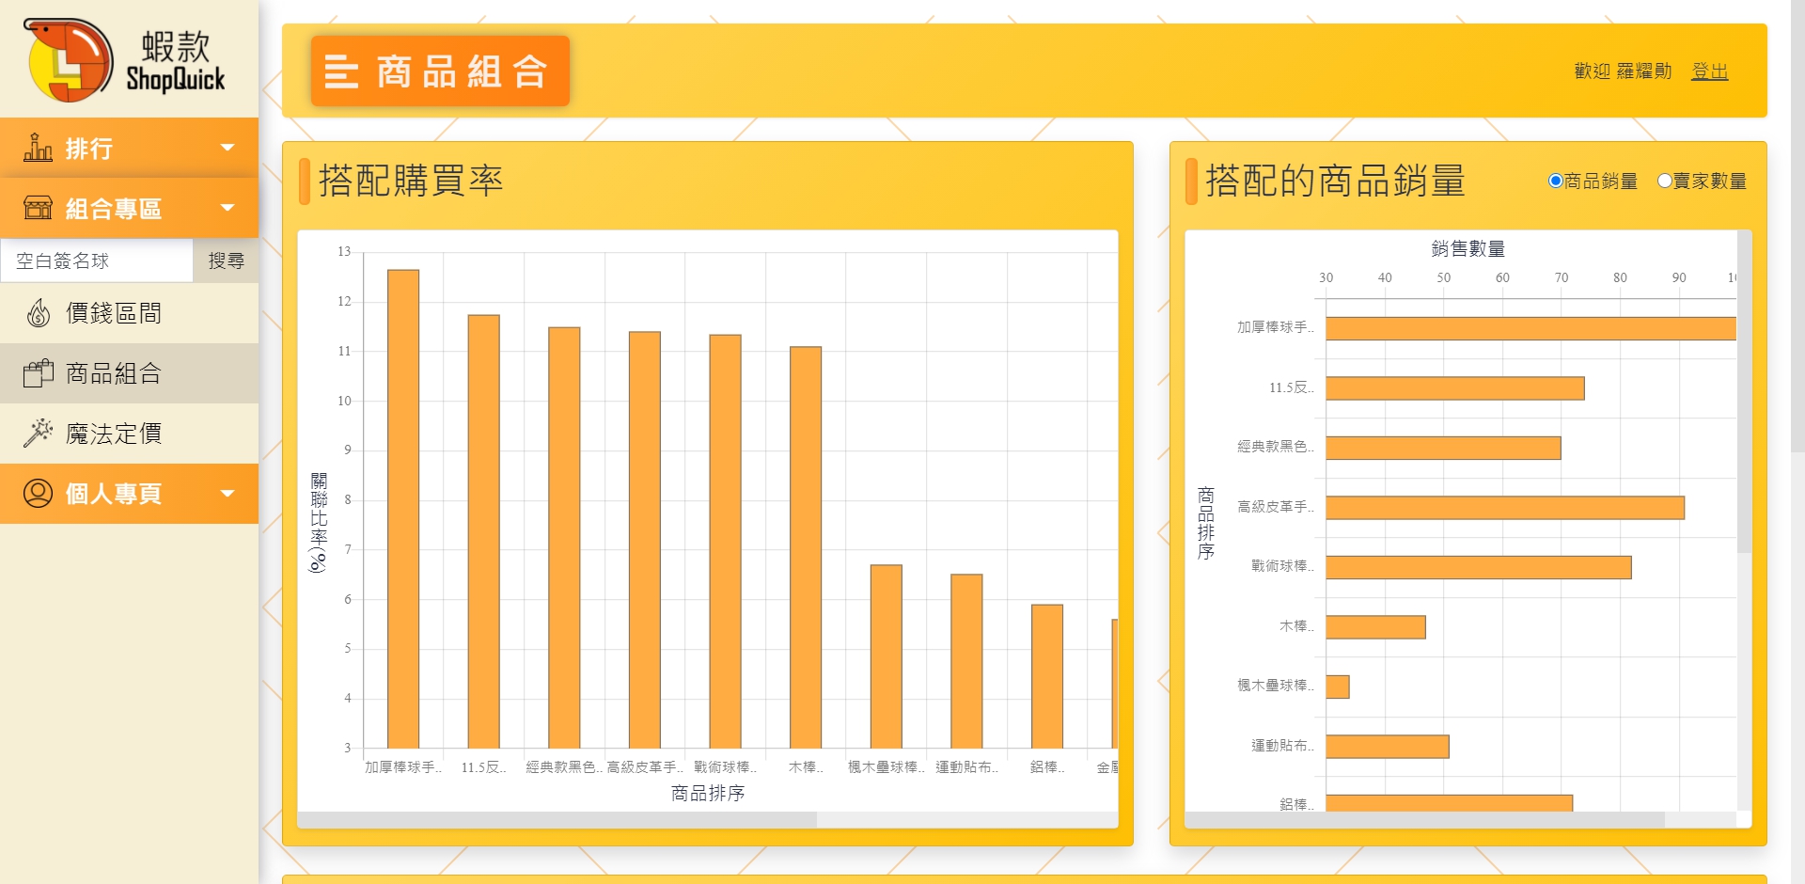This screenshot has height=884, width=1805.
Task: Click the horizontal scrollbar under 搭配購買率 chart
Action: tap(557, 820)
